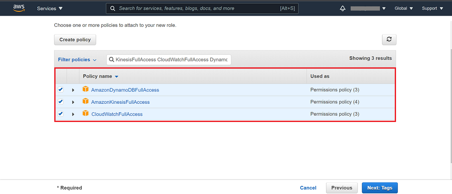Click Permissions policy (4) for AmazonKinesisFullAccess
The height and width of the screenshot is (194, 452).
pyautogui.click(x=335, y=102)
